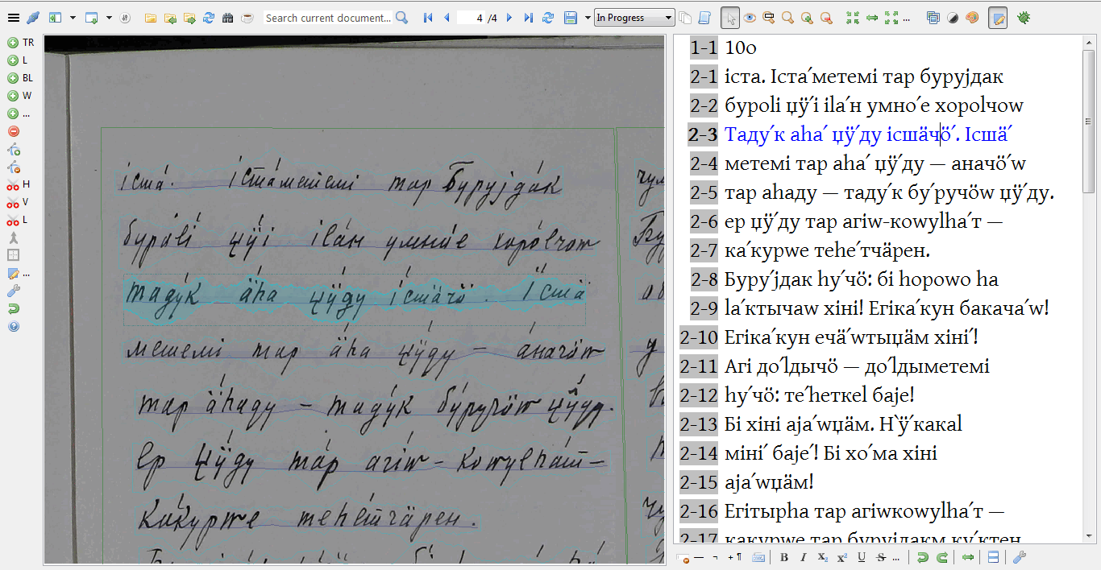Image resolution: width=1101 pixels, height=570 pixels.
Task: Click the merge shapes arrow icon
Action: (x=13, y=237)
